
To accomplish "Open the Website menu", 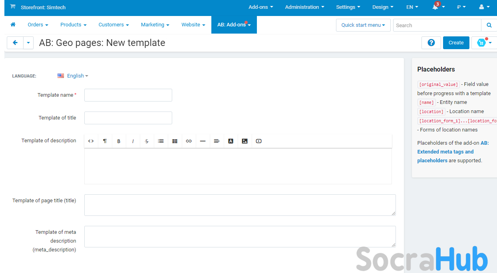I will [193, 25].
